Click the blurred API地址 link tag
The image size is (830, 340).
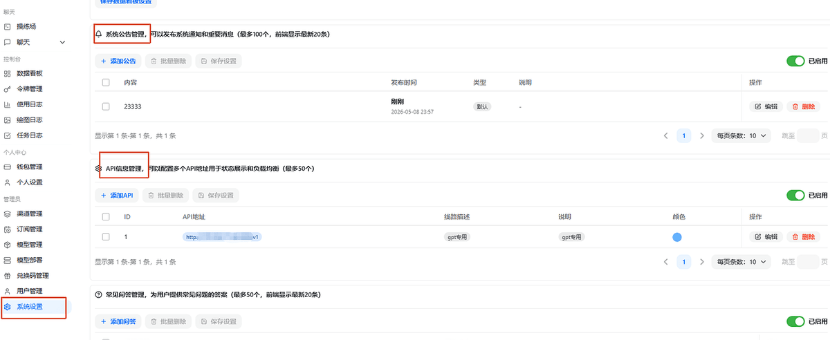pos(222,236)
